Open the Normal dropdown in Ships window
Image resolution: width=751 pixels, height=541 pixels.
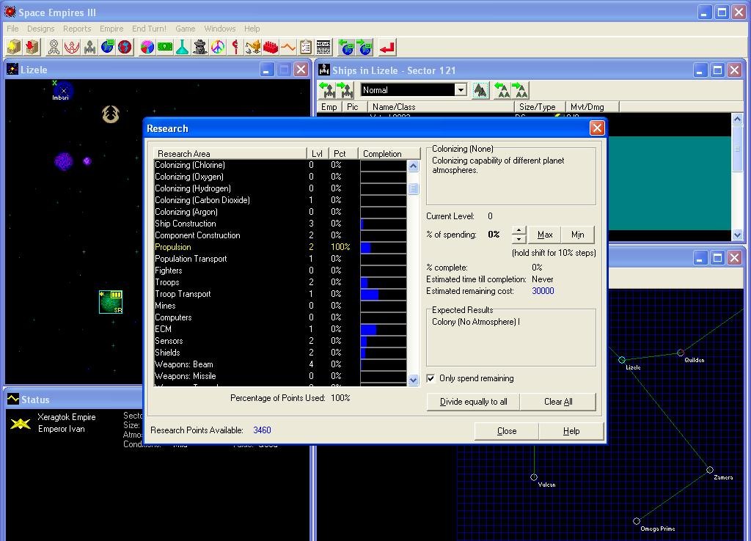461,90
